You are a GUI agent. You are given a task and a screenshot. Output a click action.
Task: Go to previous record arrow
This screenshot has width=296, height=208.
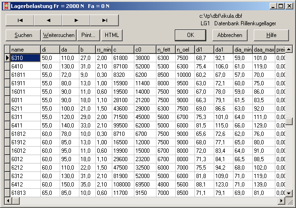[48, 20]
